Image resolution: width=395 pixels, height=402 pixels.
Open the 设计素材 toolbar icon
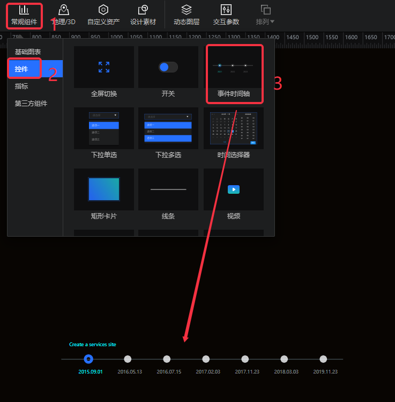point(143,15)
